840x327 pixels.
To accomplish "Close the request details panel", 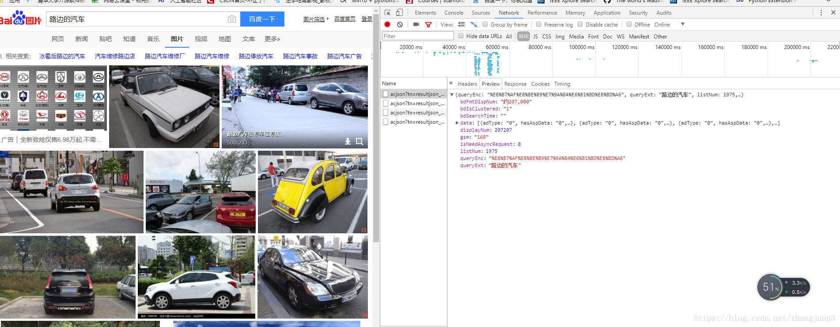I will coord(451,83).
